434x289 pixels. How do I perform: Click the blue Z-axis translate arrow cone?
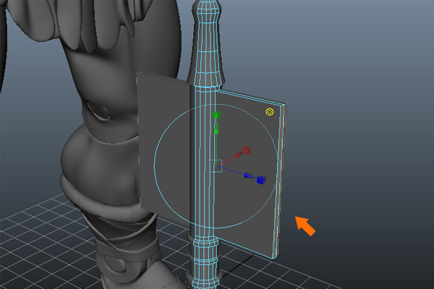(249, 176)
